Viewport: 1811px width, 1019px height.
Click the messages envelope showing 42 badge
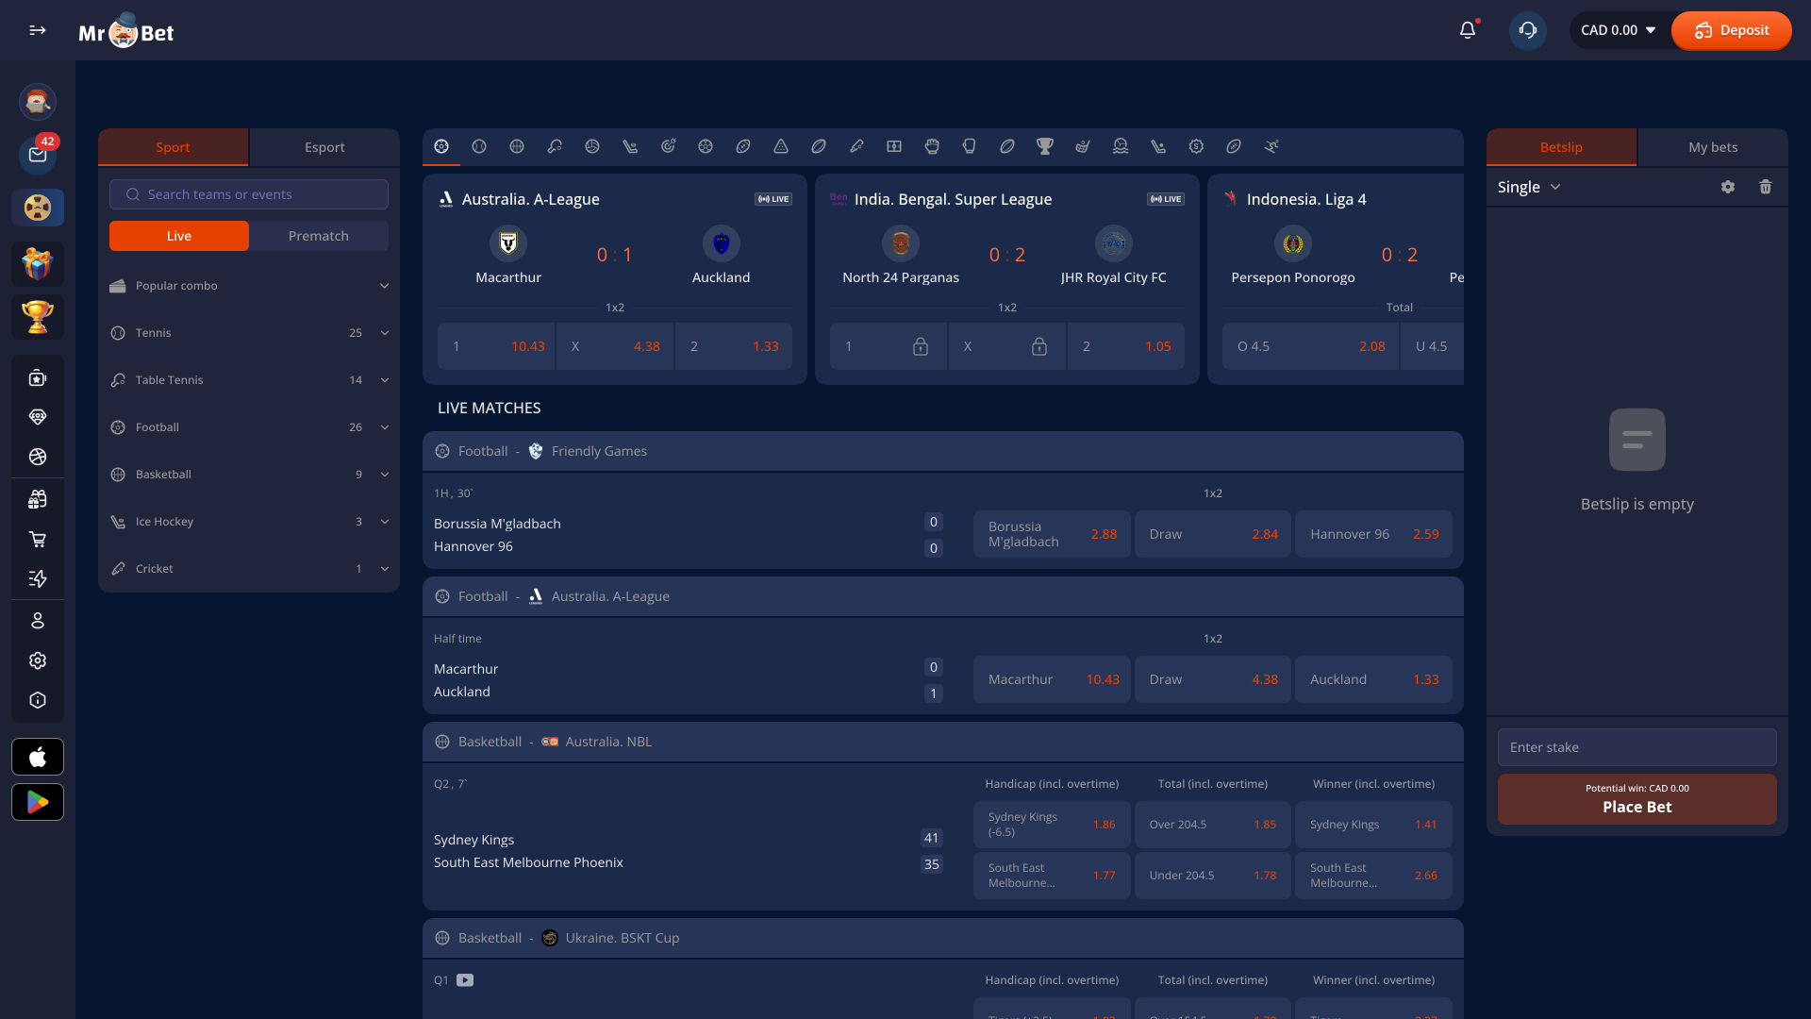coord(38,155)
